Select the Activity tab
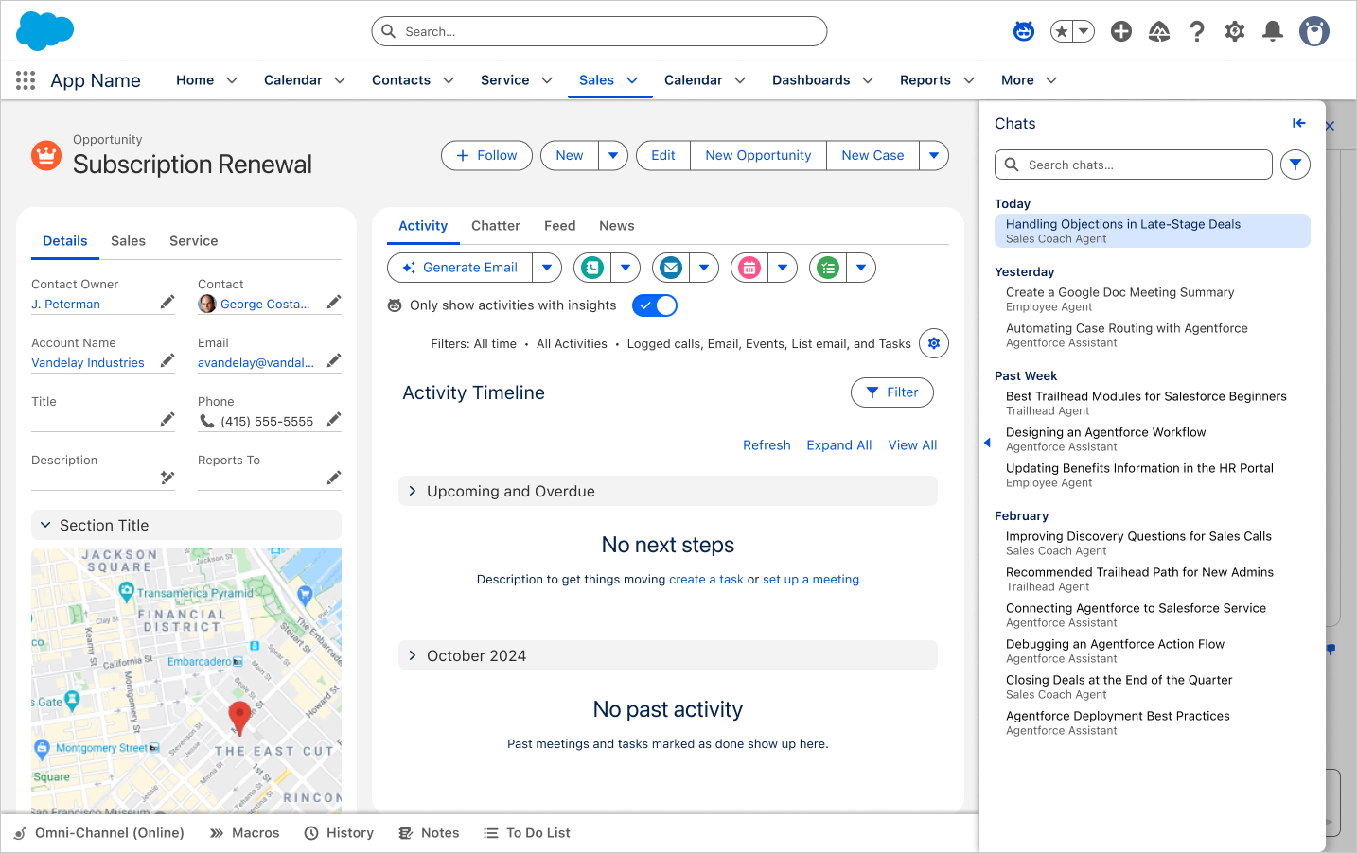This screenshot has width=1357, height=853. click(x=423, y=226)
